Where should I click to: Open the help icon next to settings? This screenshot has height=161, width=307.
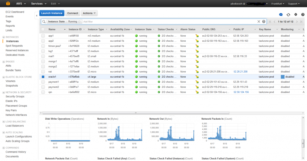coord(303,14)
